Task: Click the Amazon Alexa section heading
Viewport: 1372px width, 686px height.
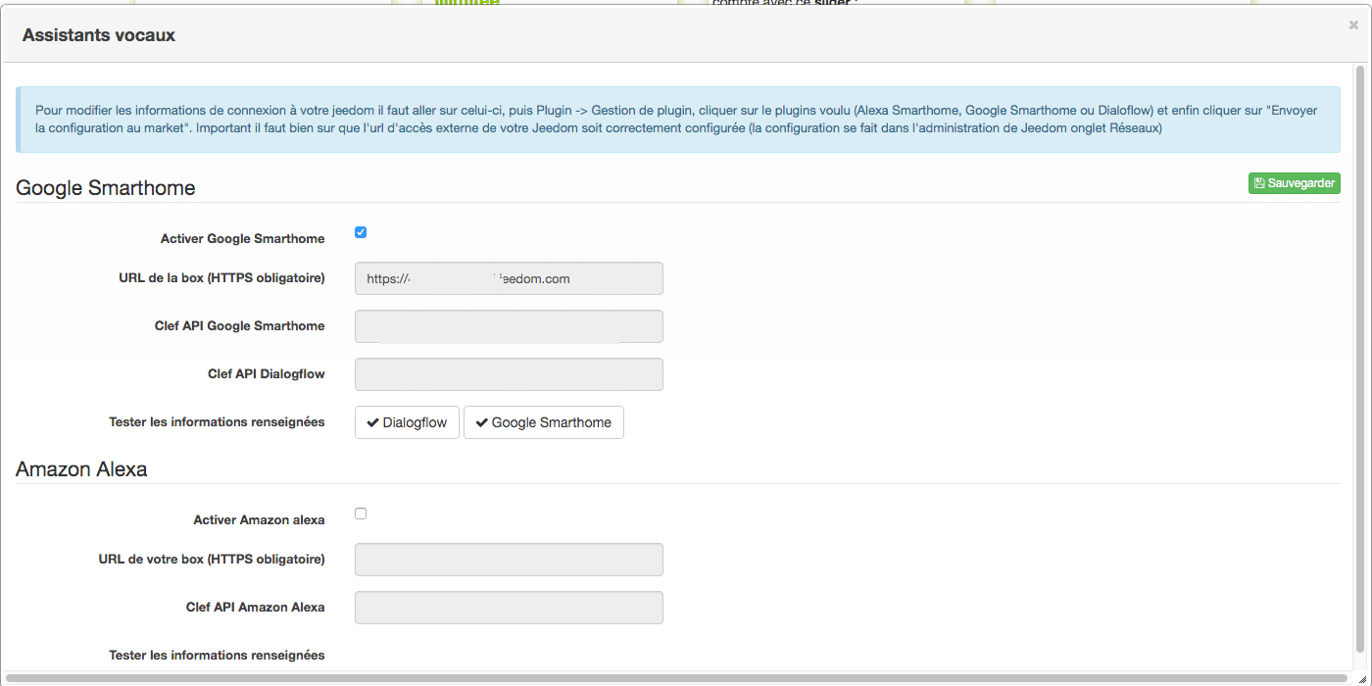Action: [x=81, y=469]
